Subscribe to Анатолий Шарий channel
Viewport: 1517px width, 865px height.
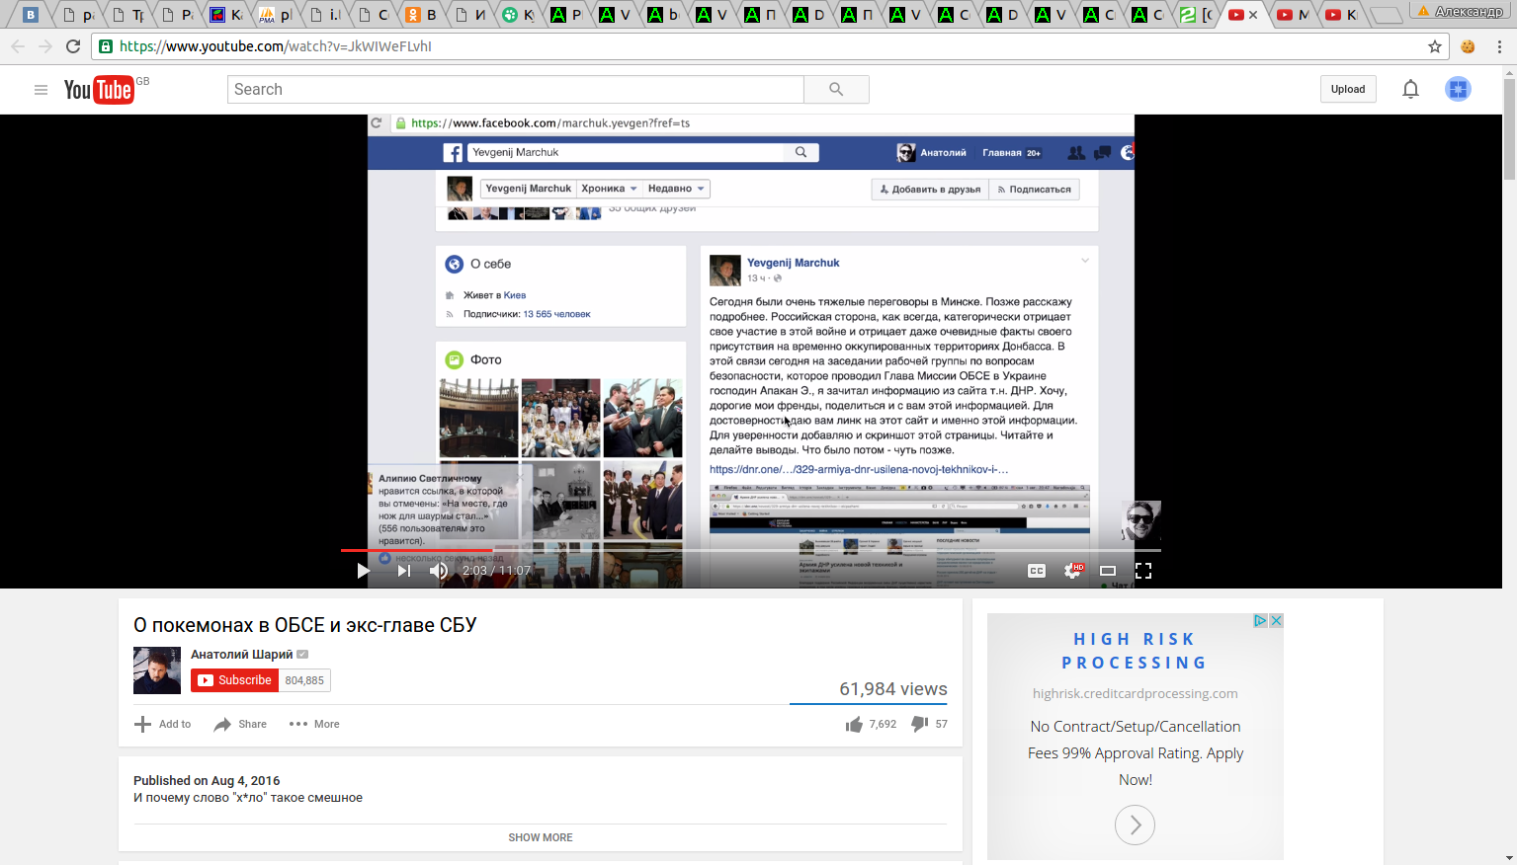point(234,680)
